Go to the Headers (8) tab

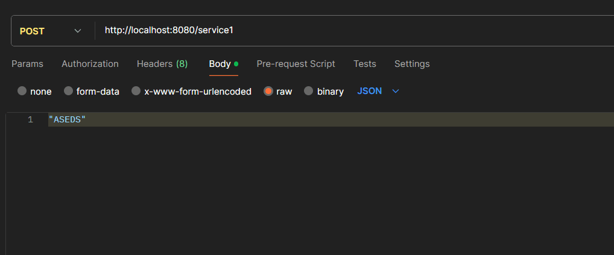tap(162, 64)
